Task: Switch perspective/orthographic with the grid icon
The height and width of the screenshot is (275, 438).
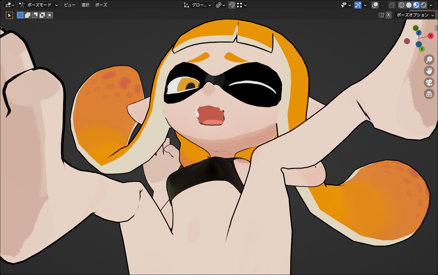Action: tap(429, 94)
